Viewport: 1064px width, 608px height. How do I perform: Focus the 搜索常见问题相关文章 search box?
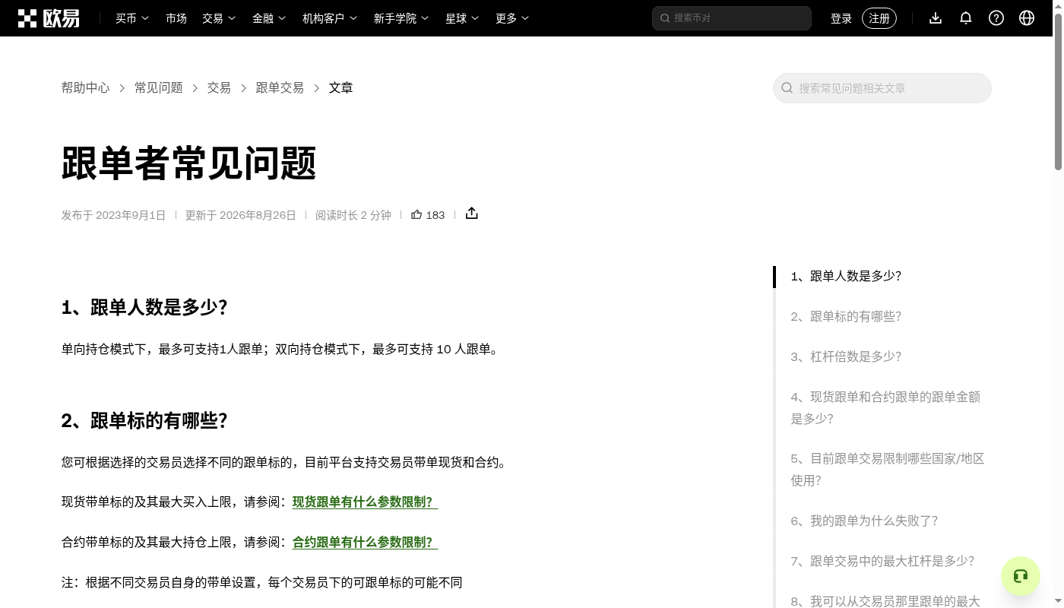point(882,88)
